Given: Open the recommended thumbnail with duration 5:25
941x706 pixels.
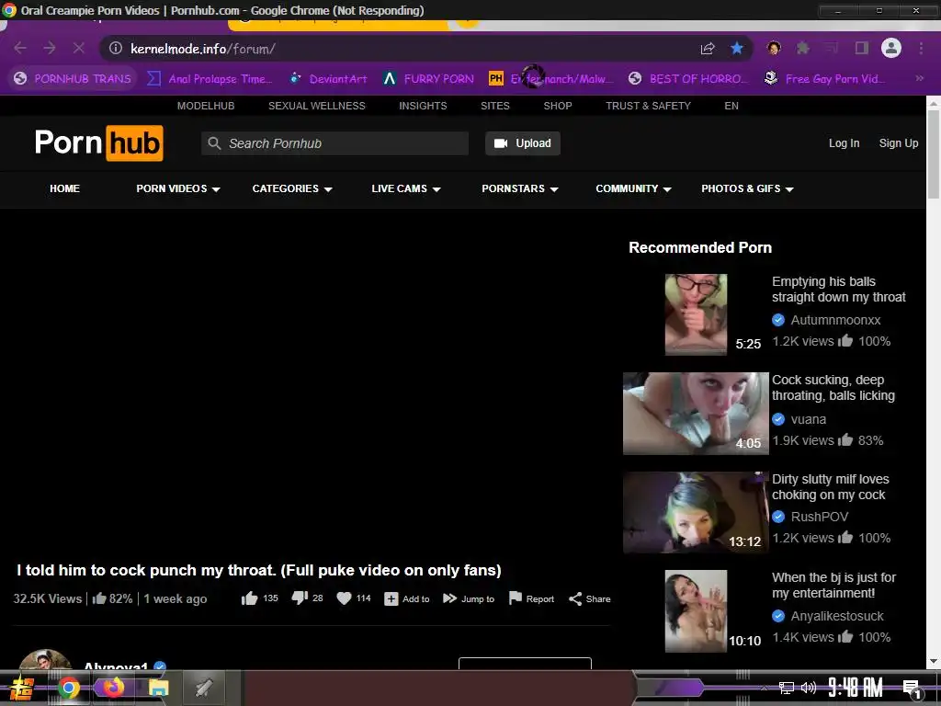Looking at the screenshot, I should 696,314.
